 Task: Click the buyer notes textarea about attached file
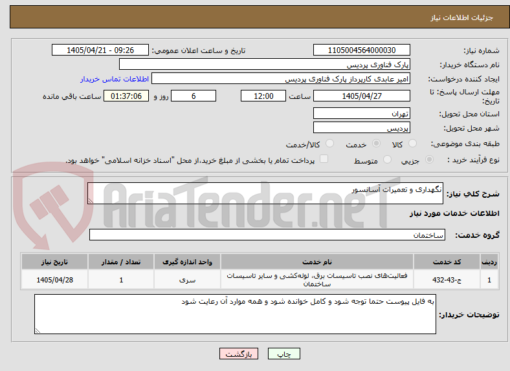[235, 314]
